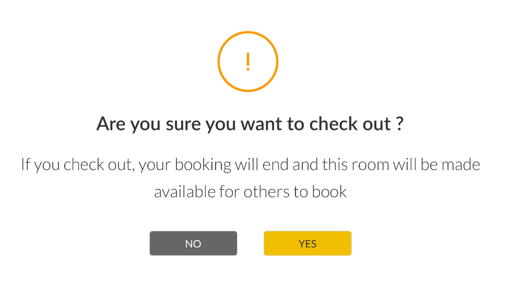The width and height of the screenshot is (522, 297).
Task: Select the yellow YES confirmation button
Action: coord(307,243)
